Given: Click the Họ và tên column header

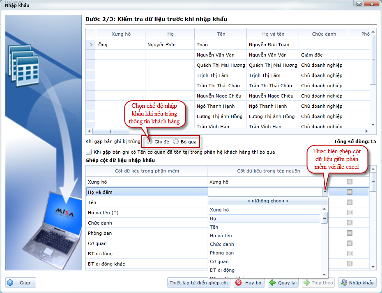Looking at the screenshot, I should coord(273,34).
